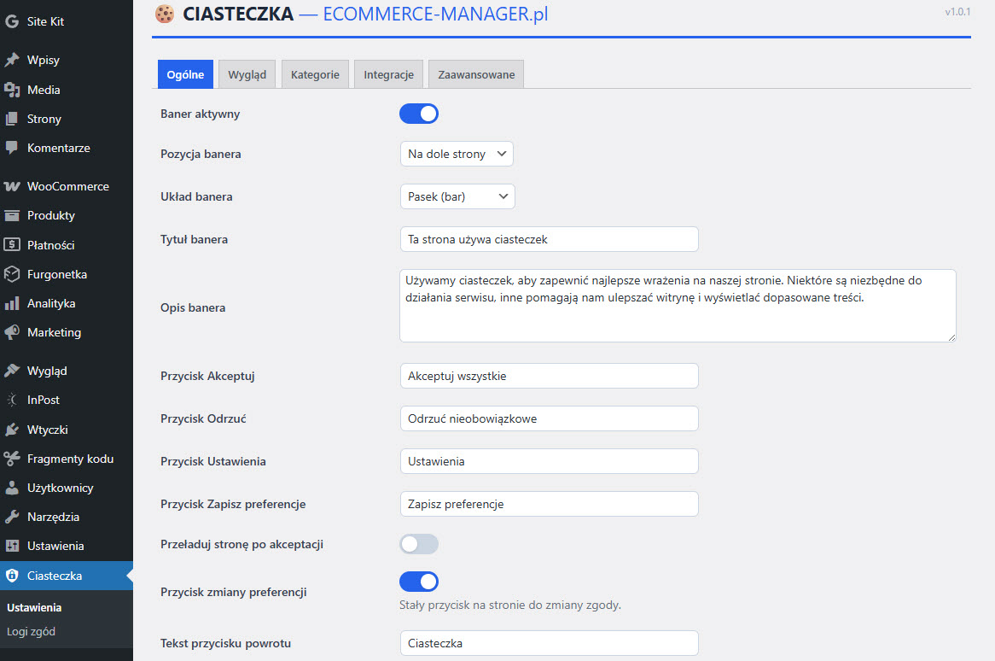The width and height of the screenshot is (995, 661).
Task: Click the WooCommerce icon in sidebar
Action: 12,186
